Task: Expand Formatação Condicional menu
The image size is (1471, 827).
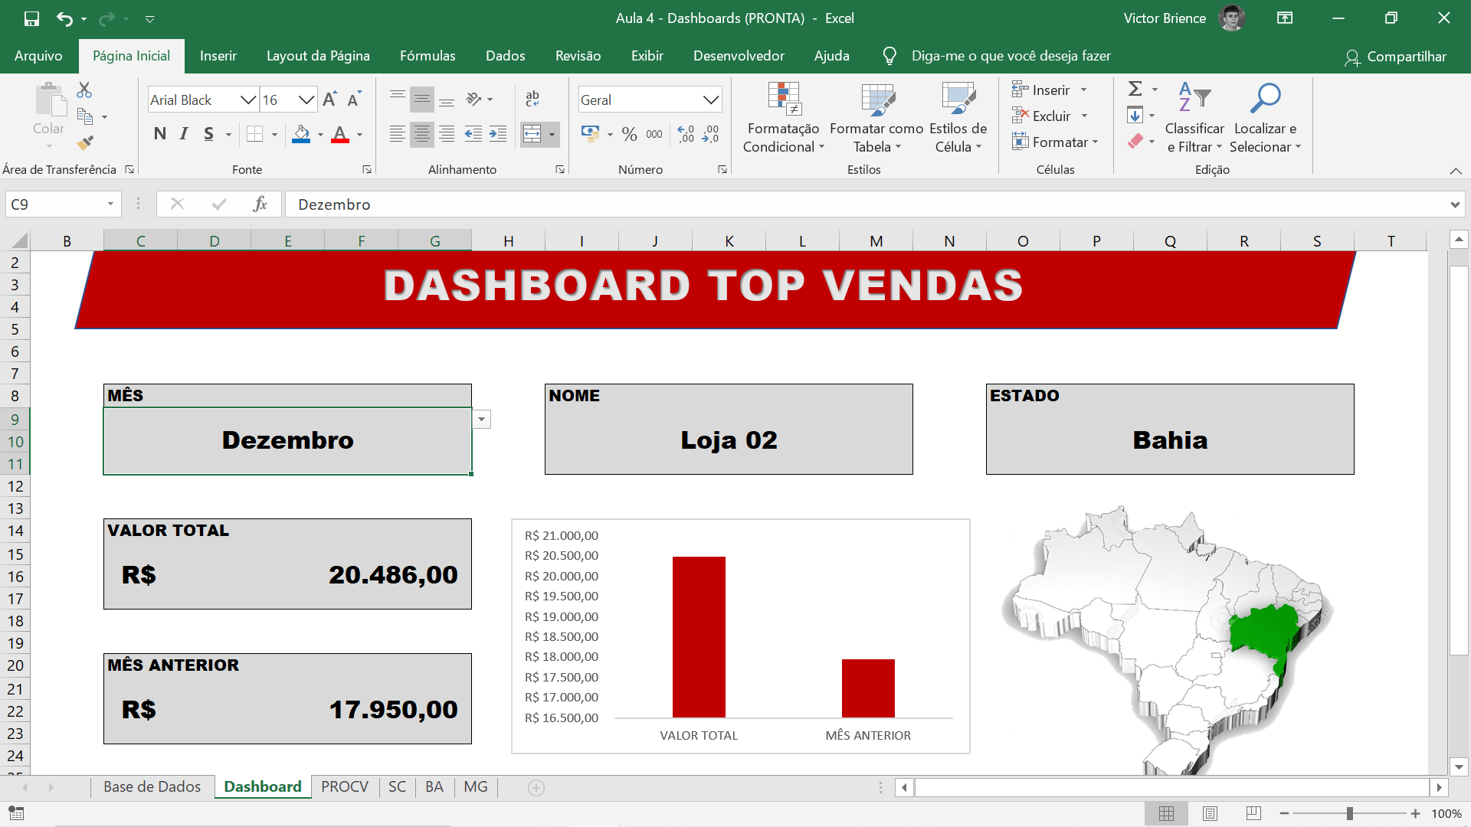Action: [x=783, y=119]
